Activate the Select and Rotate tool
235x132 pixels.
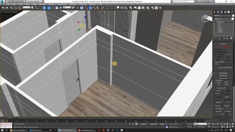point(53,8)
